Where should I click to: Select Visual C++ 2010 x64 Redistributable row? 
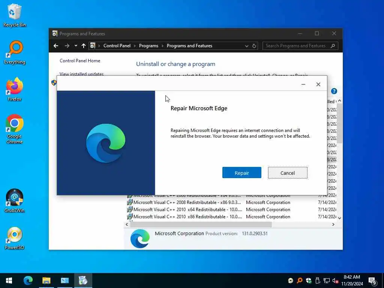point(232,209)
